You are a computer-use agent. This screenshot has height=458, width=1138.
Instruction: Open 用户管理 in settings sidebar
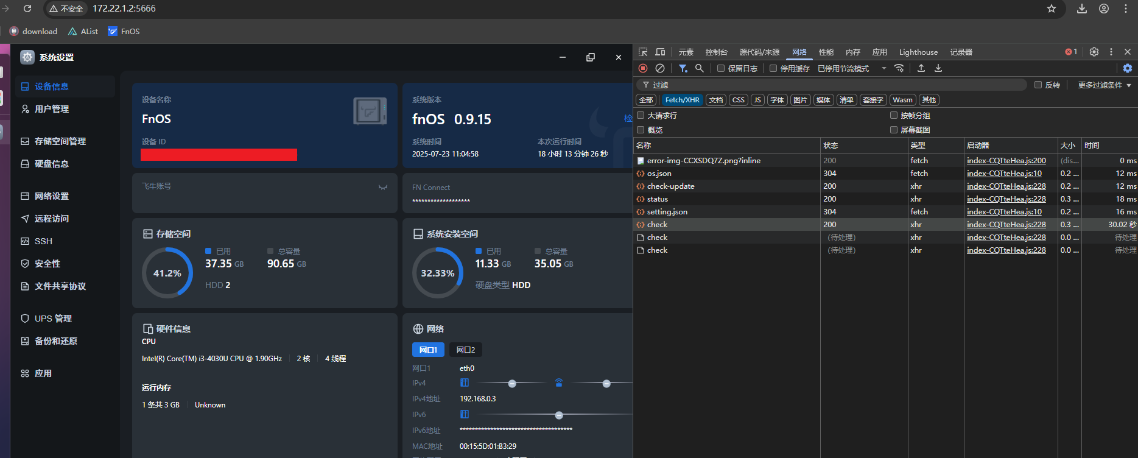(64, 109)
